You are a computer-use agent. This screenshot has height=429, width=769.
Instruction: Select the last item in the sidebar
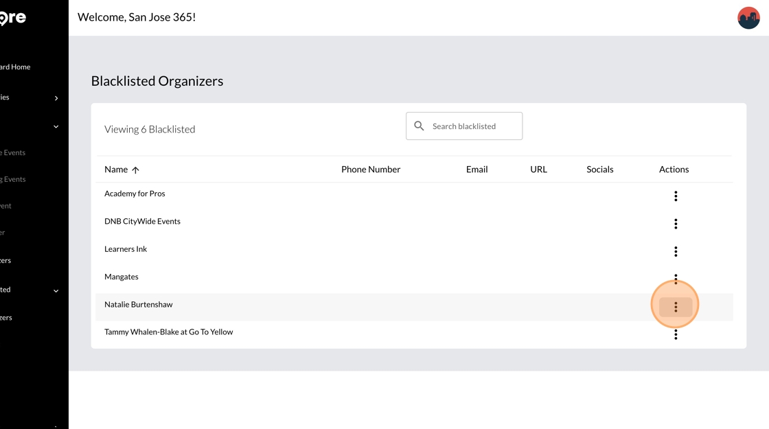click(x=6, y=318)
